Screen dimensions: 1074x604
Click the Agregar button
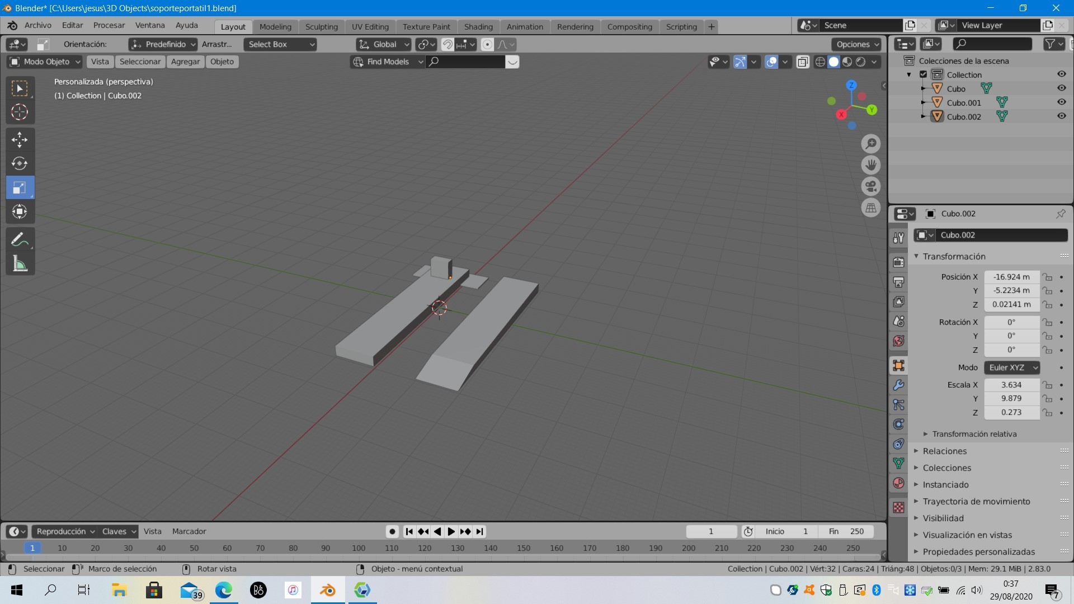coord(186,62)
